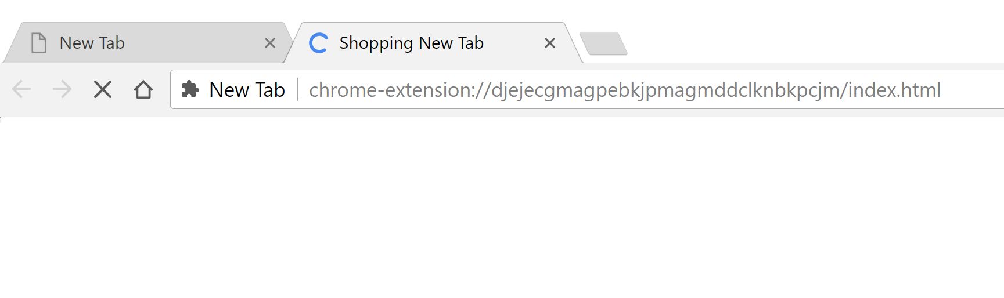This screenshot has height=298, width=1004.
Task: Click the back navigation arrow
Action: (21, 89)
